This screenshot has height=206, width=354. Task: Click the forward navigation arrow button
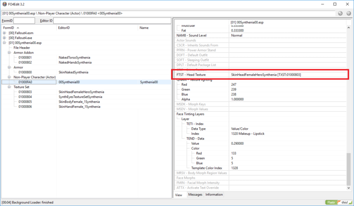click(x=349, y=13)
